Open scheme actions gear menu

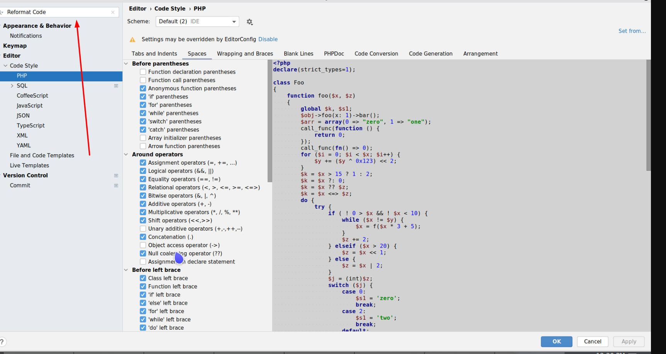coord(250,22)
